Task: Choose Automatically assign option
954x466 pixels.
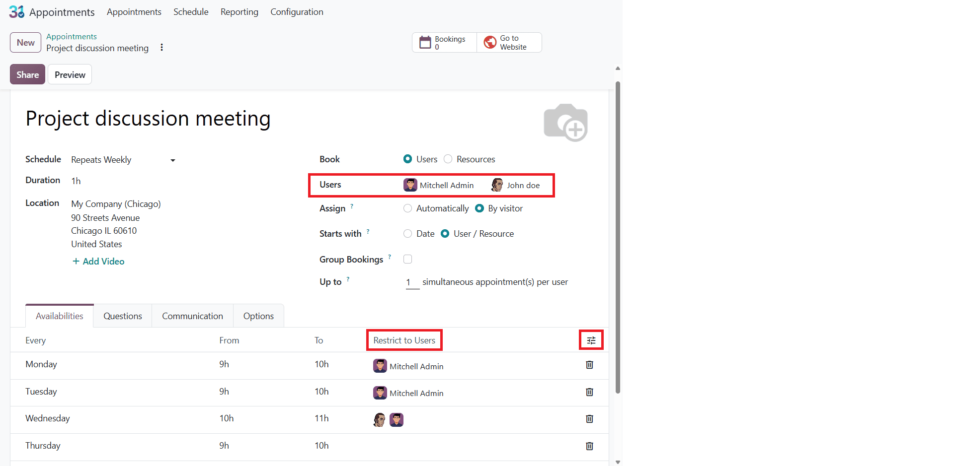Action: pyautogui.click(x=407, y=208)
